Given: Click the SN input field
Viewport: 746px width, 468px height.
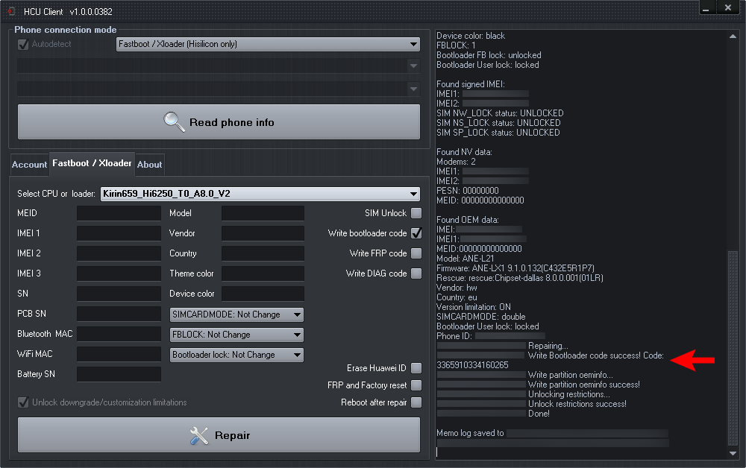Looking at the screenshot, I should click(x=119, y=294).
